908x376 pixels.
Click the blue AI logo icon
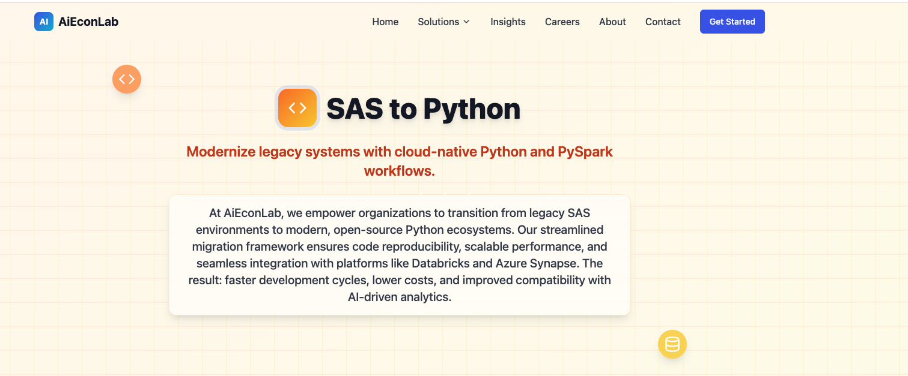(44, 22)
